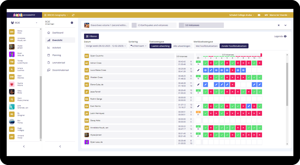Enable Met hoofdstuktoetsen workbook view
This screenshot has width=300, height=165.
[x=206, y=46]
